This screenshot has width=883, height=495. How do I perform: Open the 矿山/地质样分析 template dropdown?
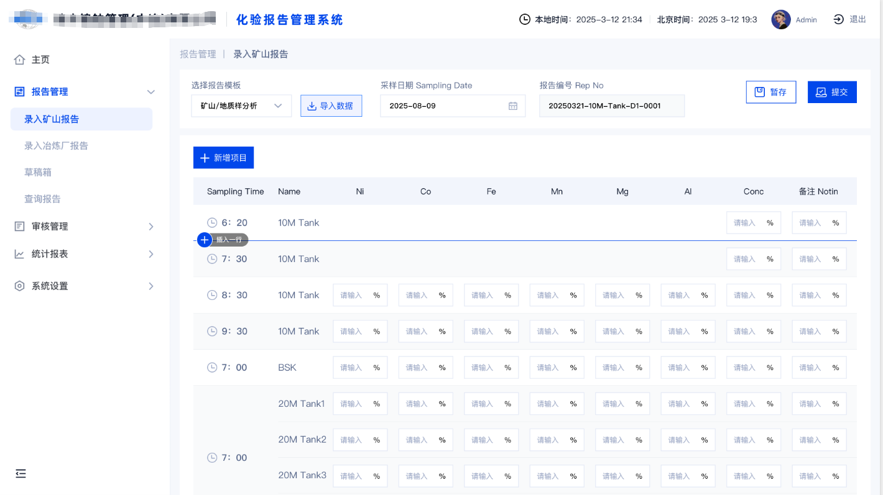pos(241,106)
